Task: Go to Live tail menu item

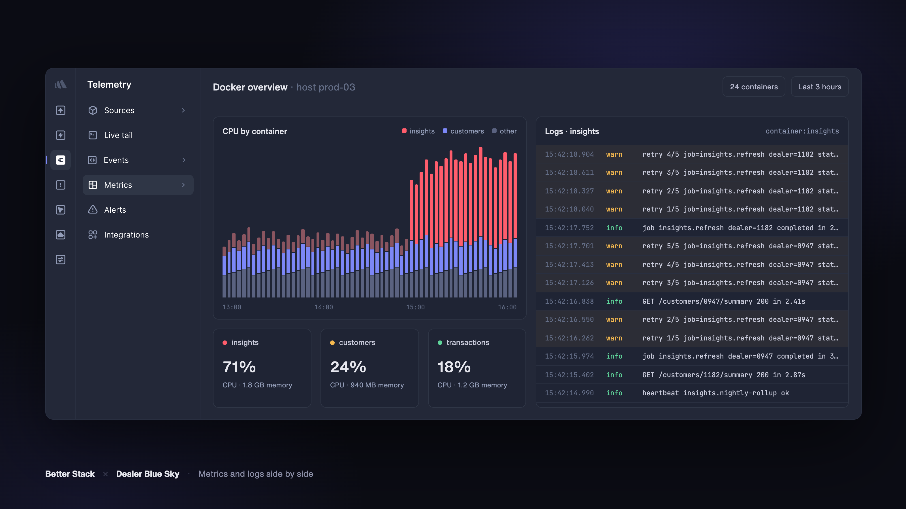Action: [138, 135]
